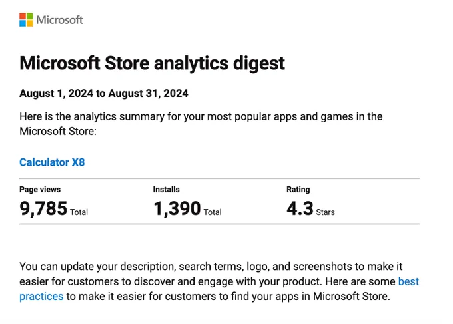Select the 9,785 page views number
The image size is (453, 324).
[x=43, y=208]
